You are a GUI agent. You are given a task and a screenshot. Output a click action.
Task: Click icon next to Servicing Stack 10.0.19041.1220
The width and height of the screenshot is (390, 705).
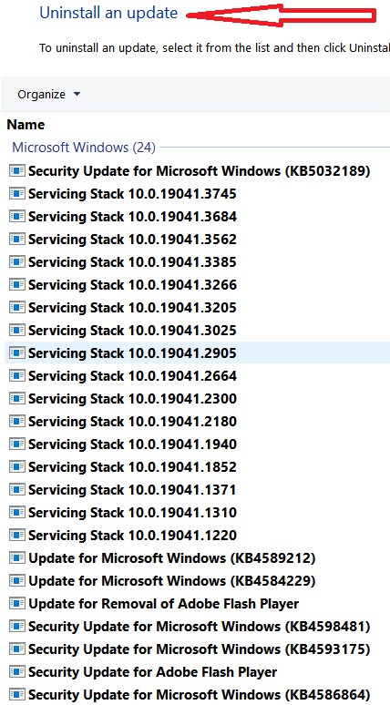17,535
